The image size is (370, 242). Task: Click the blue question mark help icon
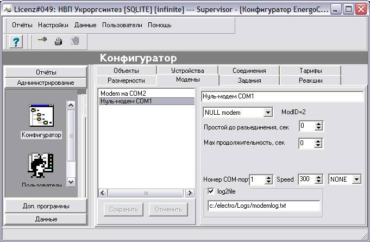16,41
